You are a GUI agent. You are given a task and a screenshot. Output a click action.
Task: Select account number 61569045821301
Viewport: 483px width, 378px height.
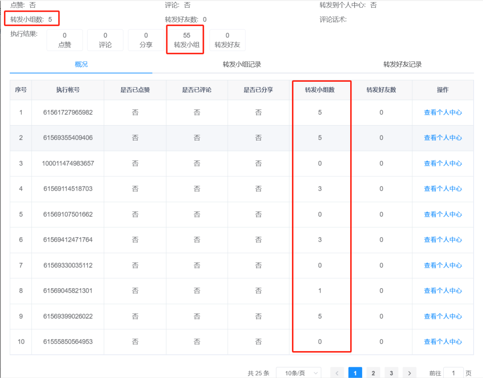tap(68, 290)
